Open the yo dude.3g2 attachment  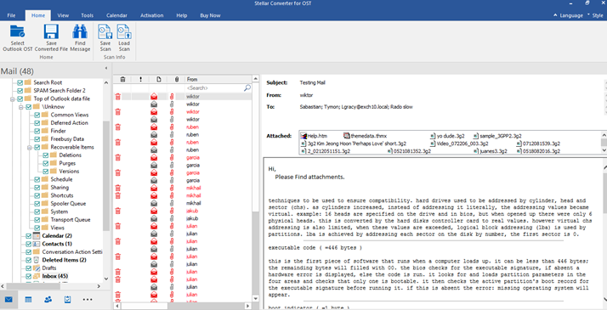click(x=447, y=136)
